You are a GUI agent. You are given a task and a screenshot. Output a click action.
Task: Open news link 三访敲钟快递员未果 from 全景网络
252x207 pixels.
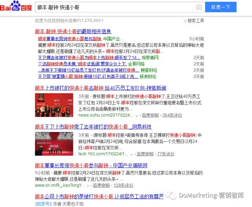tap(82, 64)
